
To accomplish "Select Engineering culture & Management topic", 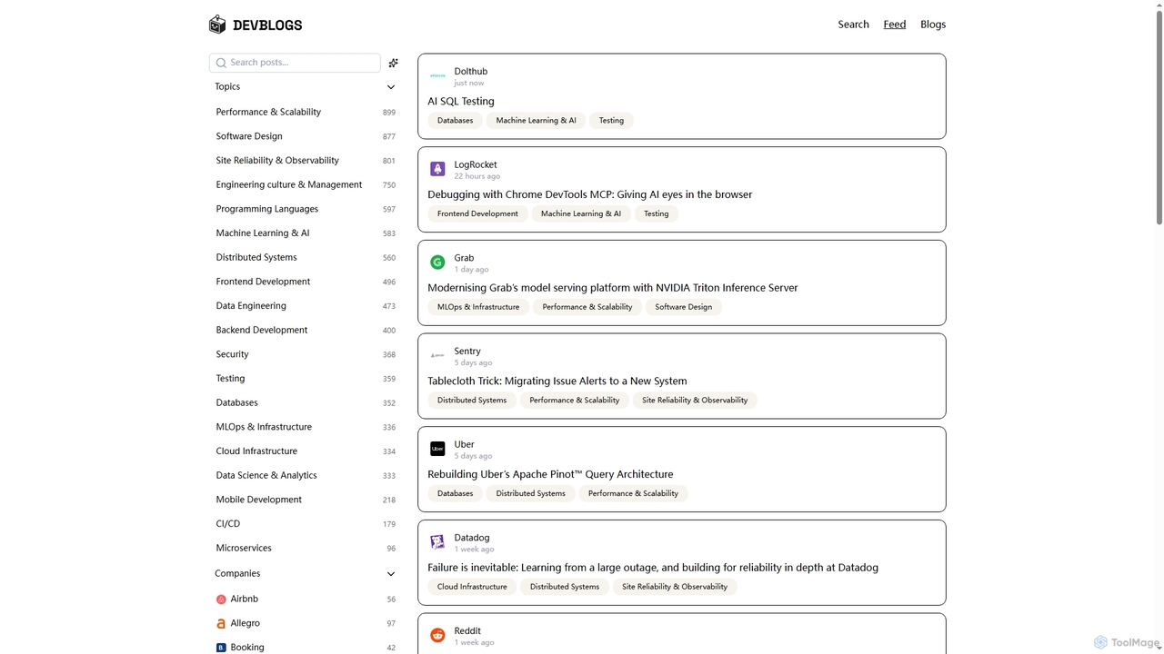I will (306, 184).
